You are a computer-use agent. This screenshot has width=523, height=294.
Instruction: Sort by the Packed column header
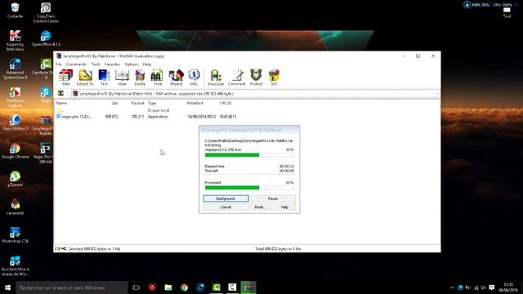(137, 103)
